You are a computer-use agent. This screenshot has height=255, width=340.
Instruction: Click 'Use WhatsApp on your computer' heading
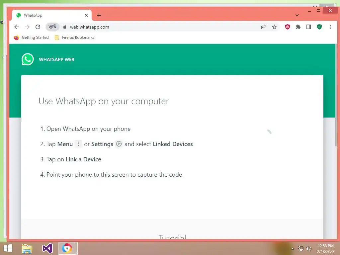pyautogui.click(x=104, y=101)
